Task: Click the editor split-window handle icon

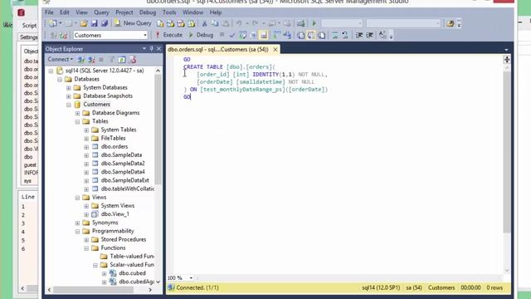Action: click(x=507, y=60)
